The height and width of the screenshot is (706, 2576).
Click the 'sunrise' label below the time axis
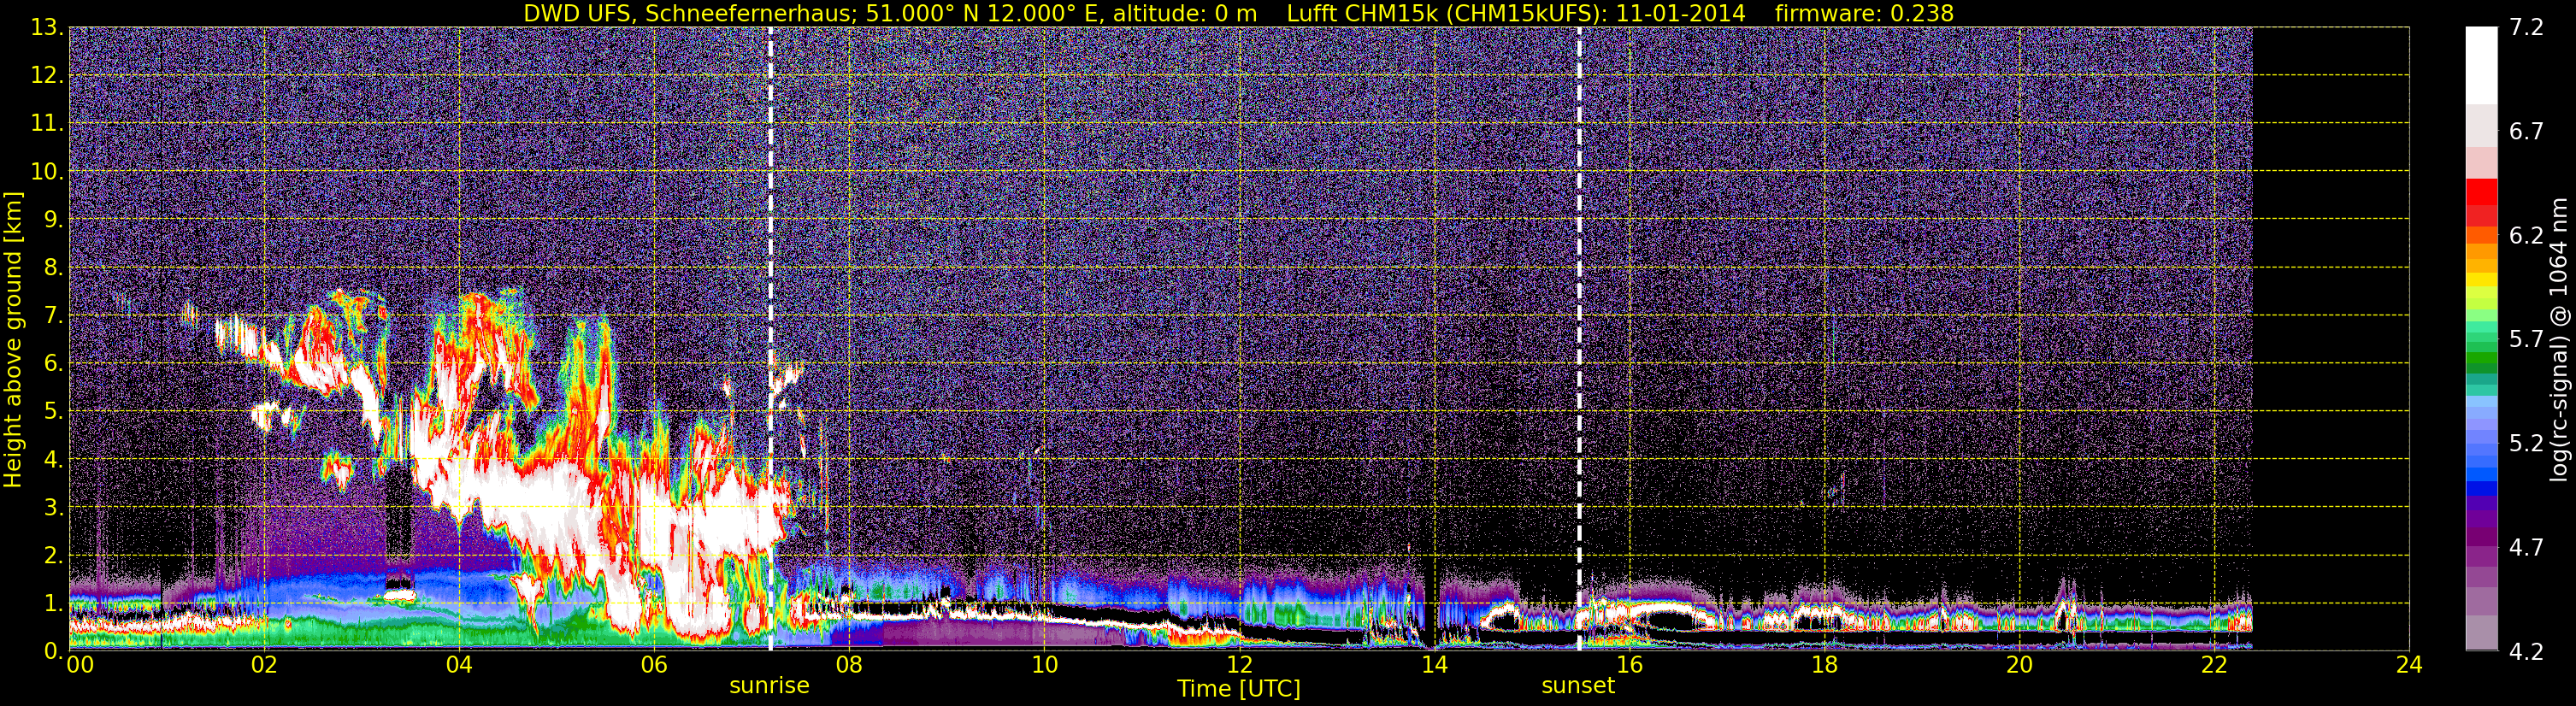pos(769,685)
